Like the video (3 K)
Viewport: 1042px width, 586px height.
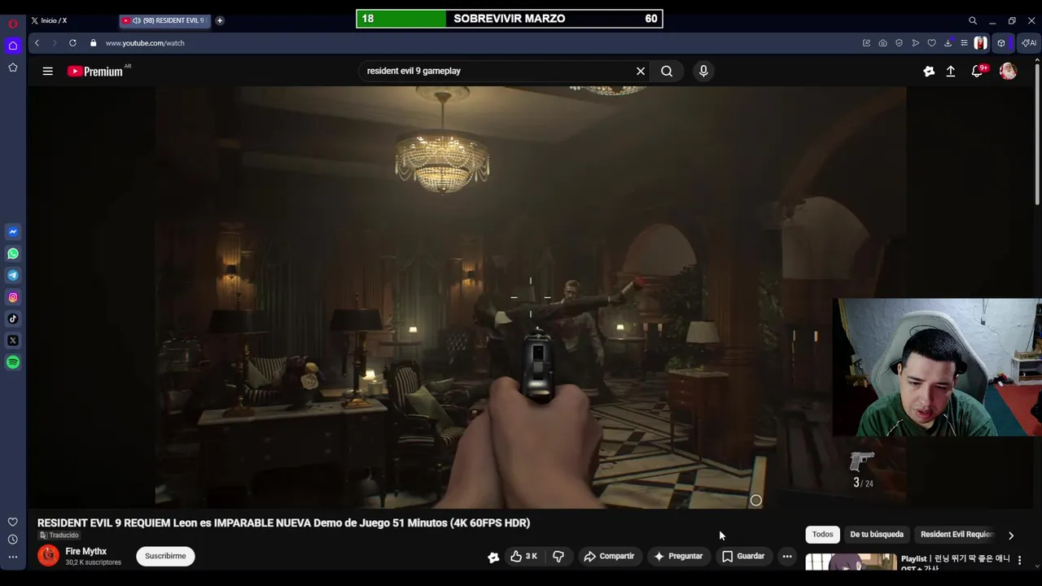[523, 557]
